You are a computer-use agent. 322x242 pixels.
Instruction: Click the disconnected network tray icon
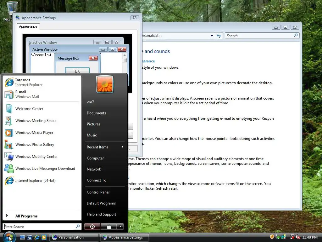[x=292, y=237]
